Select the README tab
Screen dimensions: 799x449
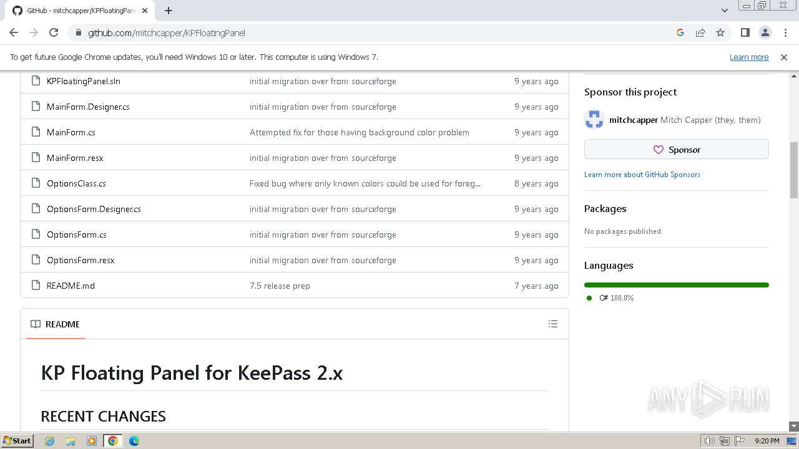[x=56, y=324]
